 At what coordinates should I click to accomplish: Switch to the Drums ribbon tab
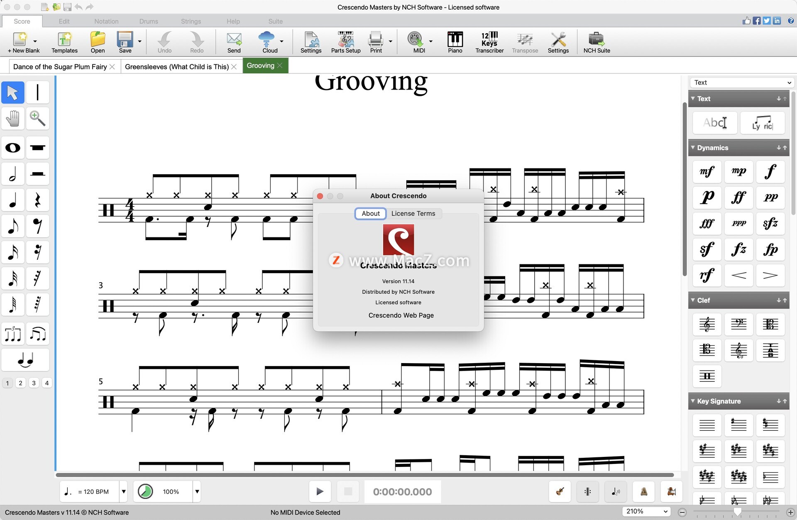tap(149, 21)
